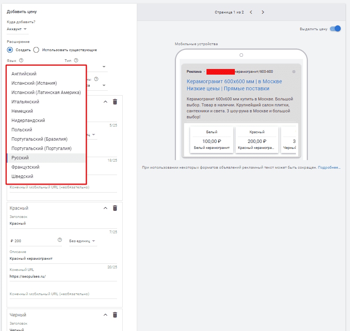Screen dimensions: 350x331
Task: Click the Добавить цену heading
Action: pyautogui.click(x=22, y=12)
